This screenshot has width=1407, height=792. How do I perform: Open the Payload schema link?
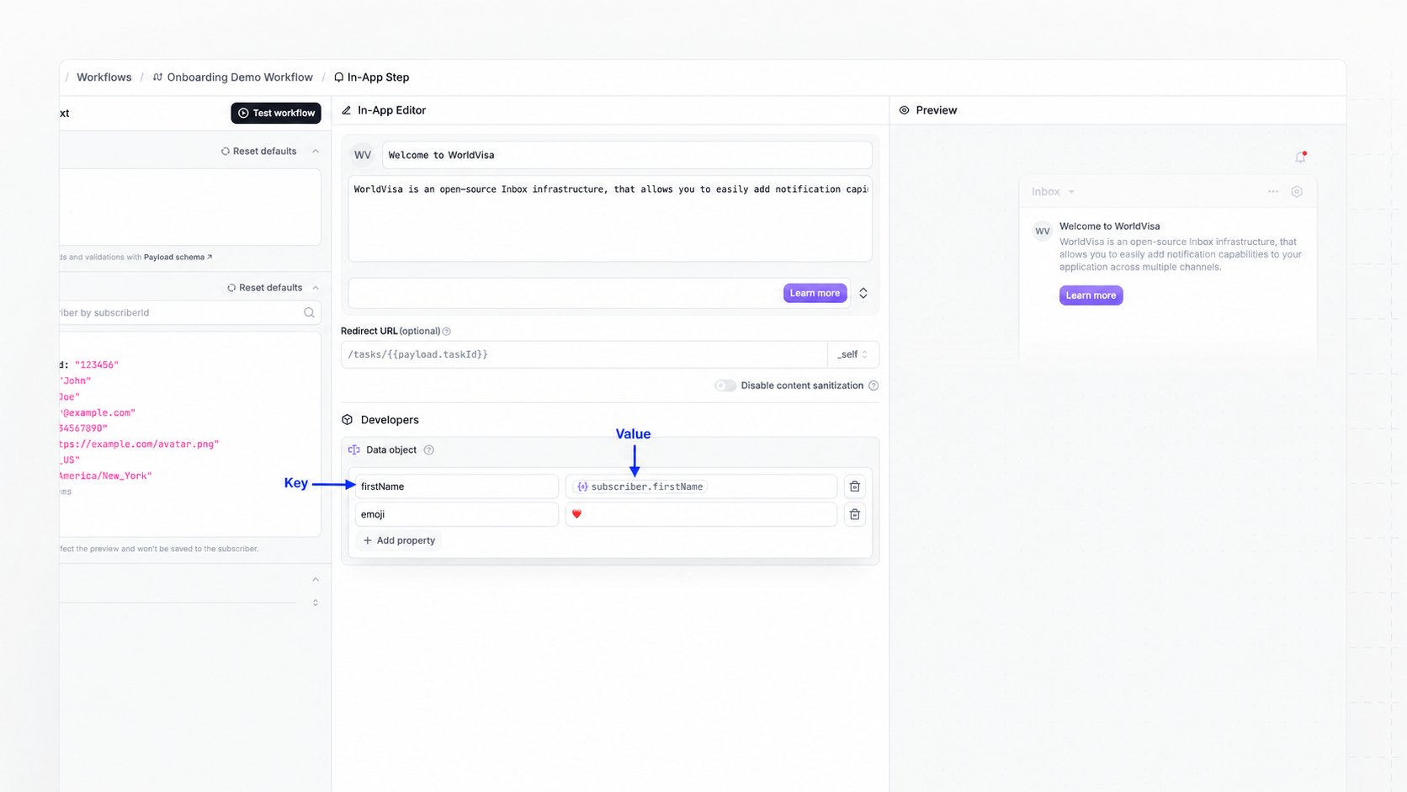click(178, 258)
